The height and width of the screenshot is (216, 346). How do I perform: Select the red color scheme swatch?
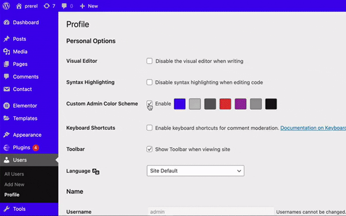pyautogui.click(x=225, y=104)
